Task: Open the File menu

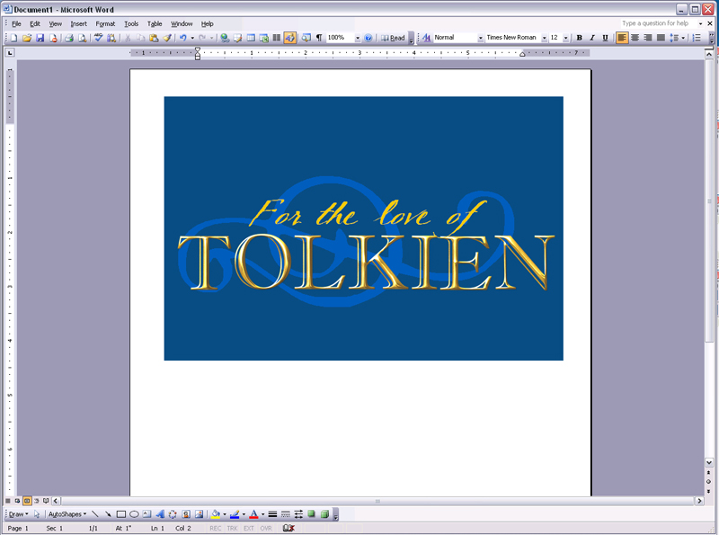Action: tap(16, 24)
